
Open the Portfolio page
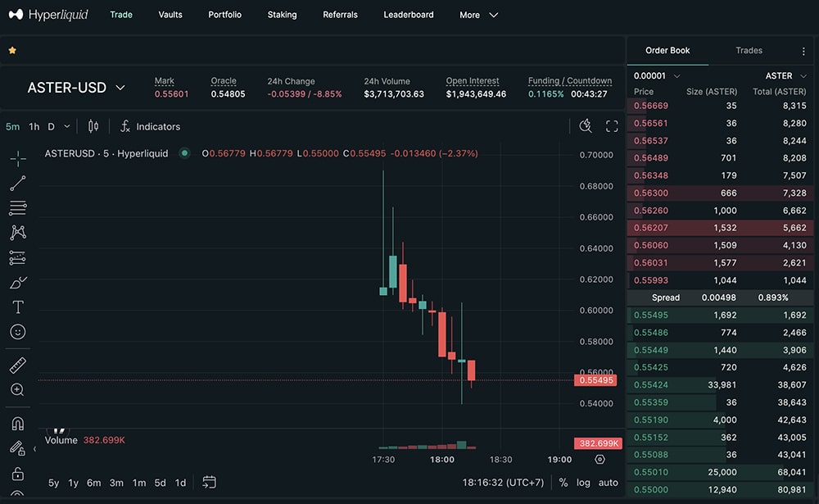tap(224, 15)
